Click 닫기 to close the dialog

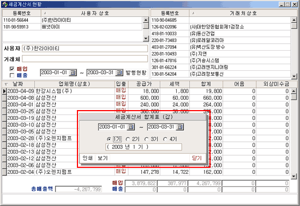[x=197, y=158]
